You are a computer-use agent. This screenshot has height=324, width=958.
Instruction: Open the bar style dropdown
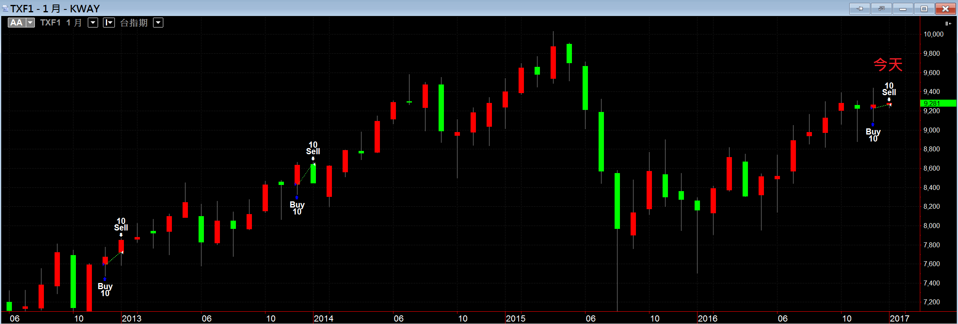coord(109,23)
